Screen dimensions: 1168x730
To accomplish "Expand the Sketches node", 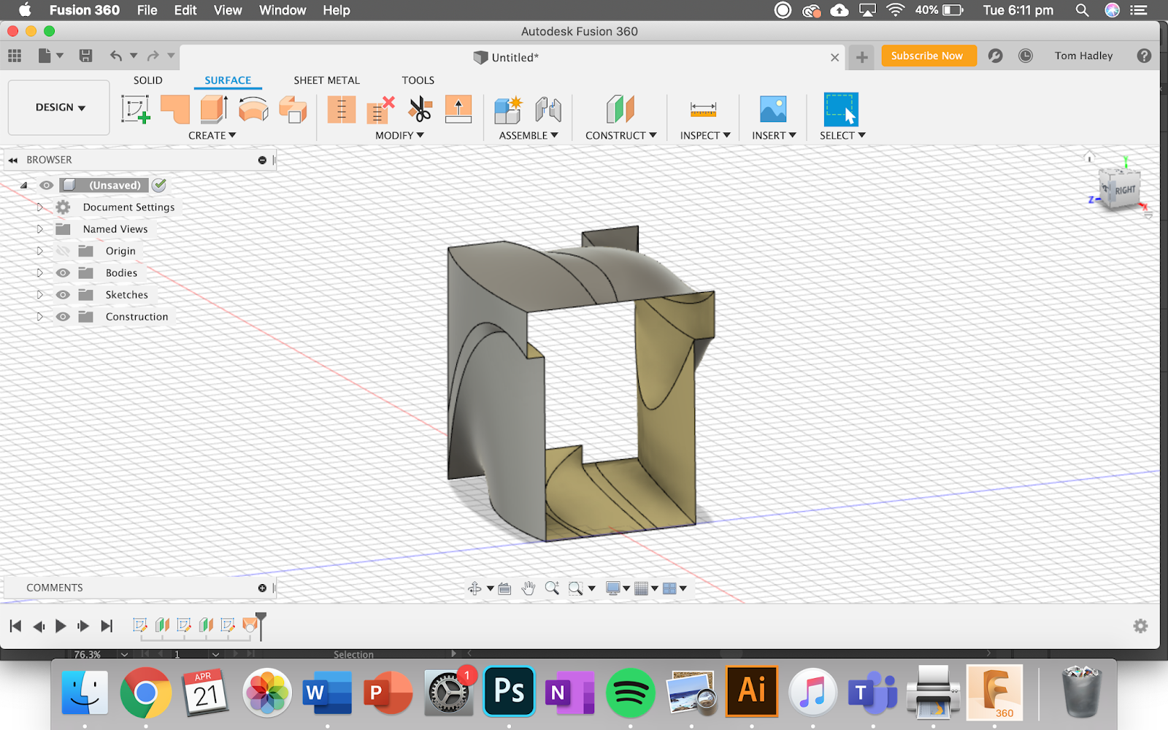I will pos(40,295).
